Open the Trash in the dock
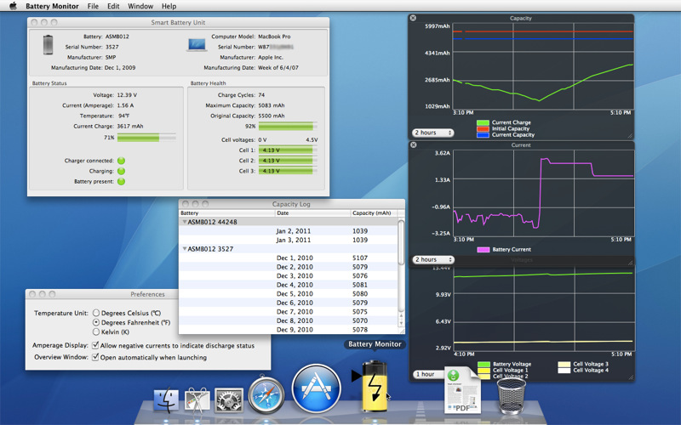 tap(512, 395)
